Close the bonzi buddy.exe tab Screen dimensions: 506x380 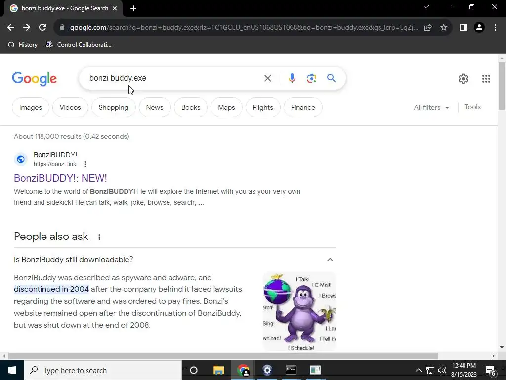pyautogui.click(x=115, y=8)
